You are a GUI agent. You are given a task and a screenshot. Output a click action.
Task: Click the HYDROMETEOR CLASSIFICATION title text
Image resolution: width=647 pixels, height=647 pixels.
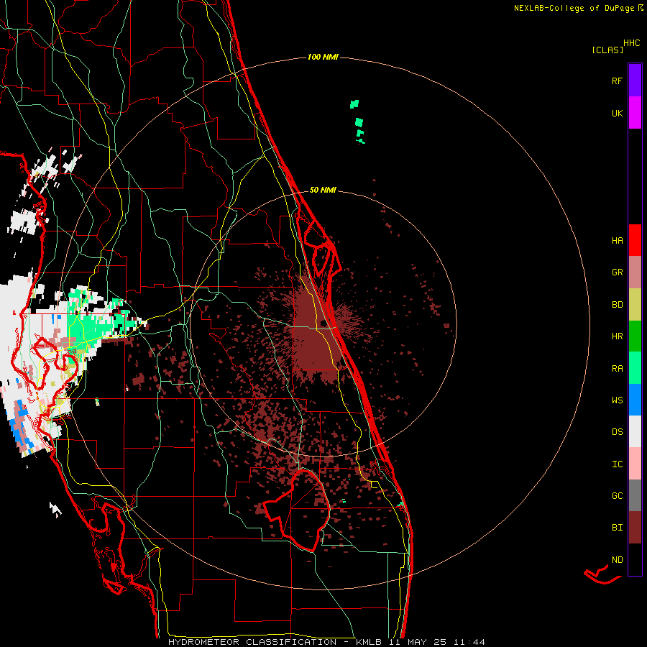252,642
